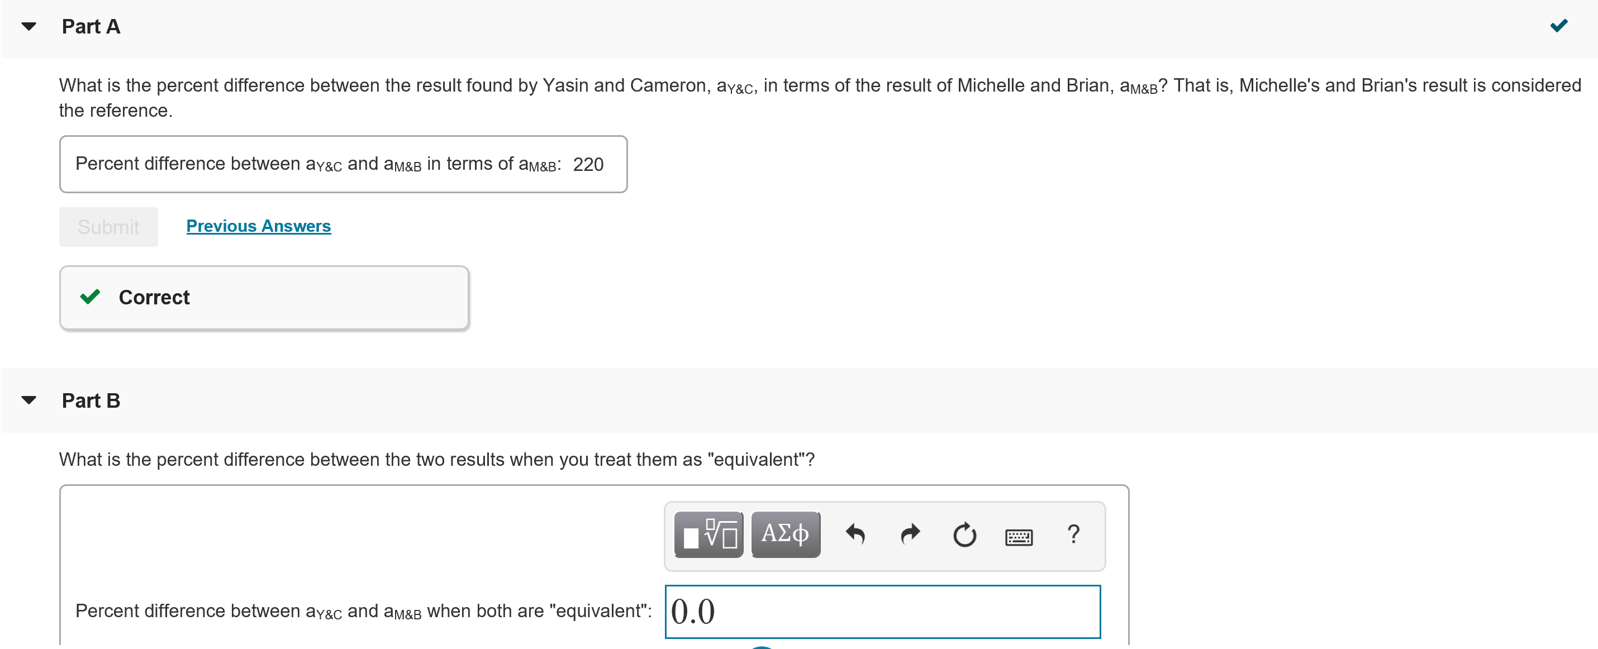Click the Part B equivalent difference label
The image size is (1598, 649).
click(x=363, y=611)
